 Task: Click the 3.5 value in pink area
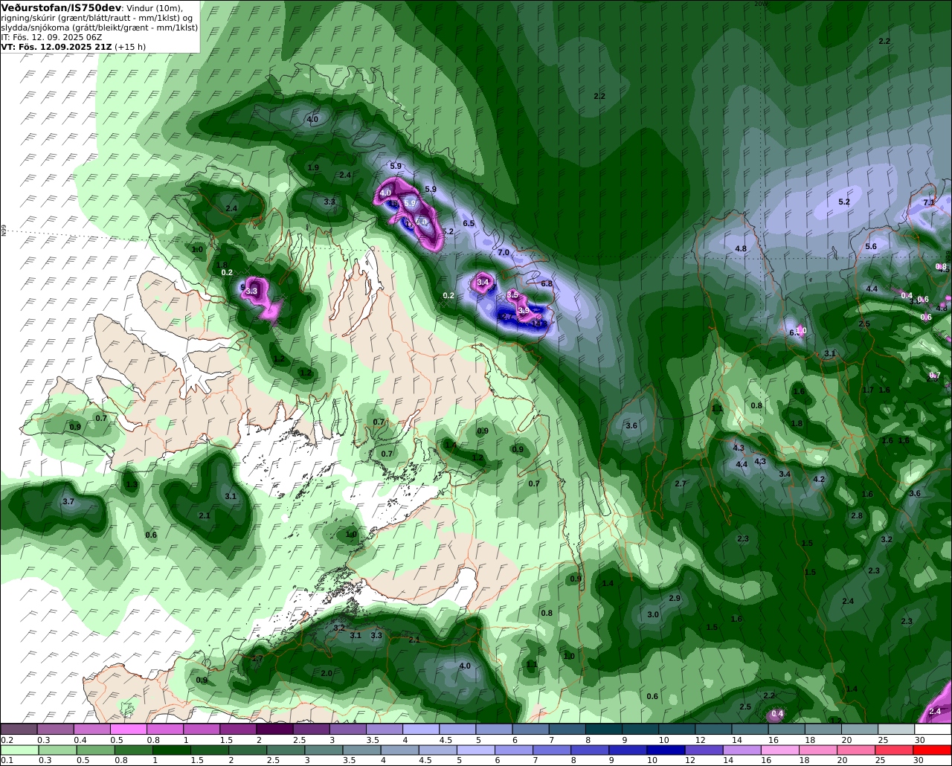coord(512,295)
